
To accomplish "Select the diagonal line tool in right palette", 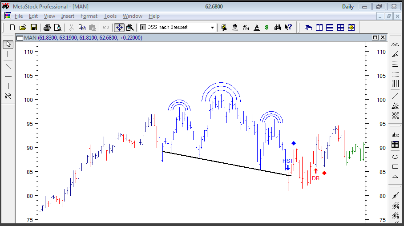I will click(395, 96).
